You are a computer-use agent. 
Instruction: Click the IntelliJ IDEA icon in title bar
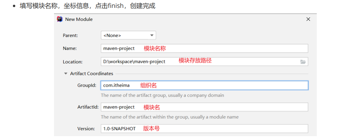pyautogui.click(x=60, y=19)
